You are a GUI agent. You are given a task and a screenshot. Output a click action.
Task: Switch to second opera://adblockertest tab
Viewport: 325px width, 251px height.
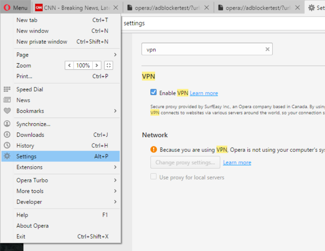[x=259, y=7]
